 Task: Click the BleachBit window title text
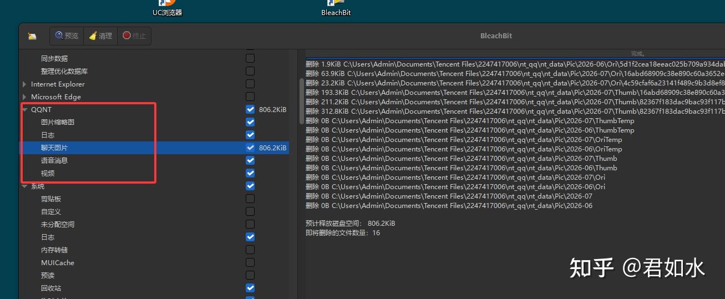tap(496, 36)
